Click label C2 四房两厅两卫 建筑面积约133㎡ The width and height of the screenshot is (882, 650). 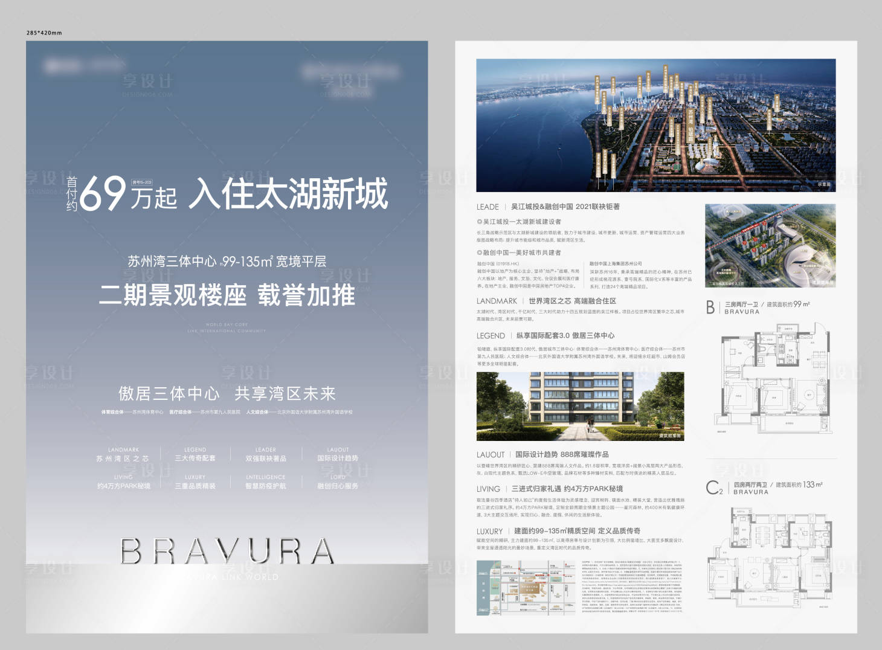(x=765, y=488)
